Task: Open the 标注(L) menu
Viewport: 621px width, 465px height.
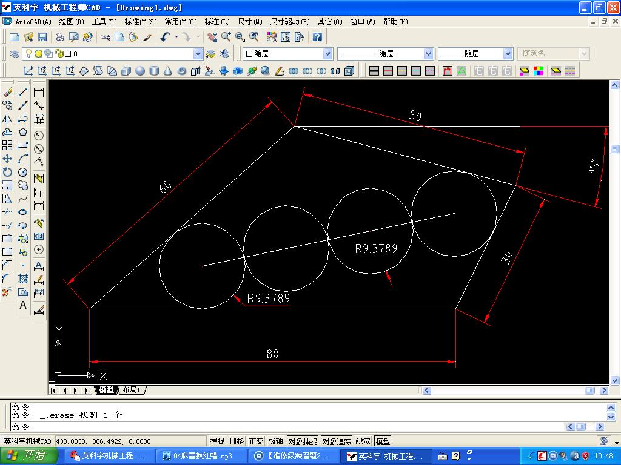Action: [217, 22]
